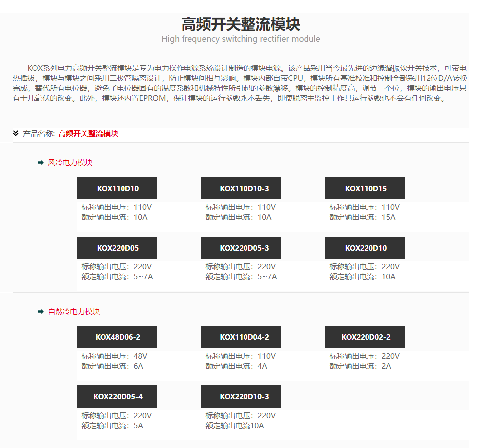Click the arrow icon beside 自然冷电力模块
The height and width of the screenshot is (448, 491).
click(40, 312)
